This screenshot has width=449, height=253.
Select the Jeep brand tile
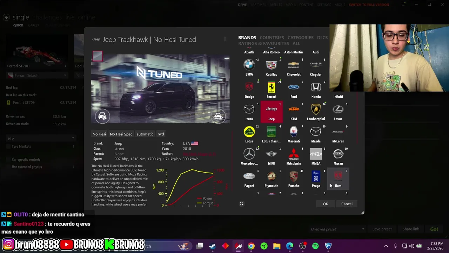pos(271,112)
